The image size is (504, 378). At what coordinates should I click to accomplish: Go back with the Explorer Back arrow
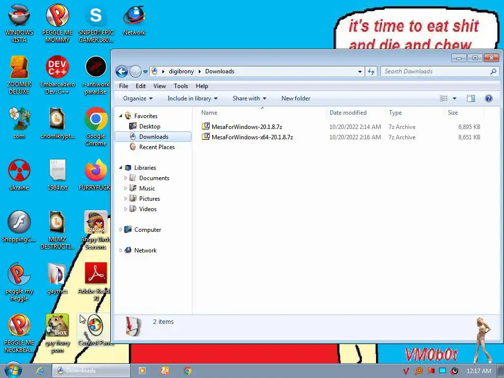click(x=122, y=71)
